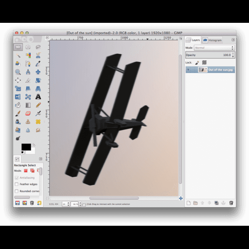Create a new layer group
Viewport: 249px width, 249px height.
click(x=195, y=203)
